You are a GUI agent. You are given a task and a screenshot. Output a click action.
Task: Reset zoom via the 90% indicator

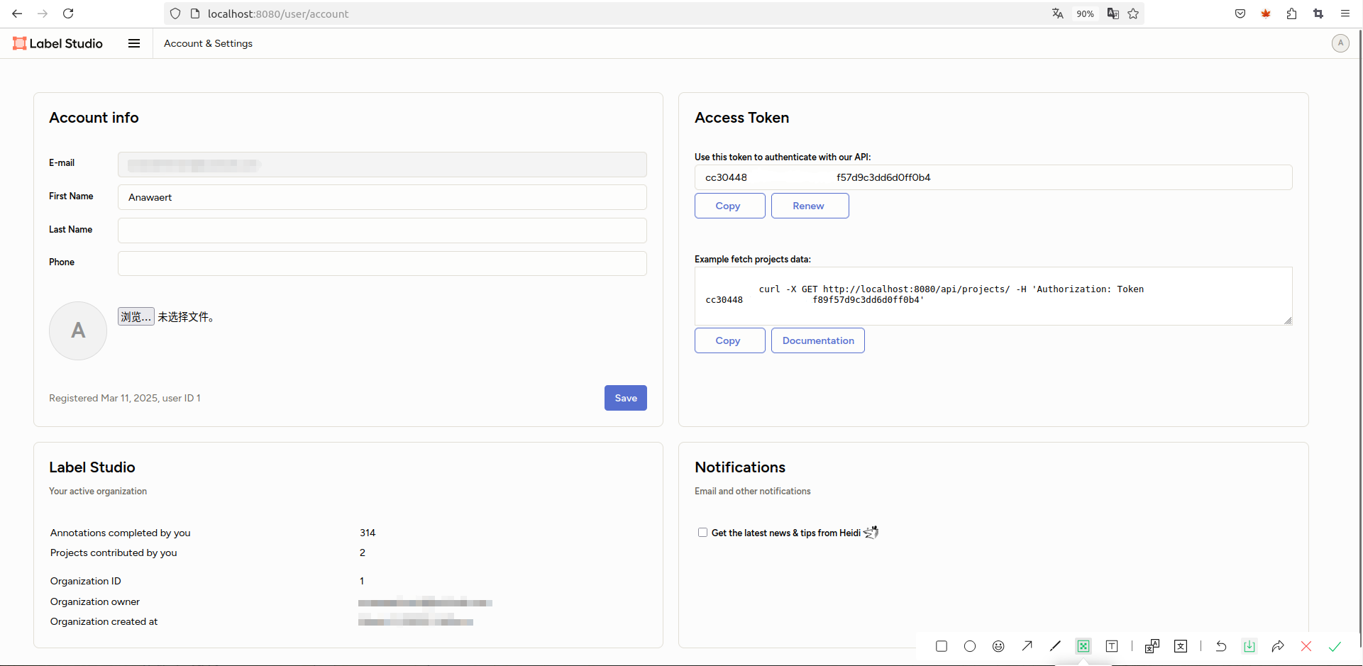(1085, 13)
